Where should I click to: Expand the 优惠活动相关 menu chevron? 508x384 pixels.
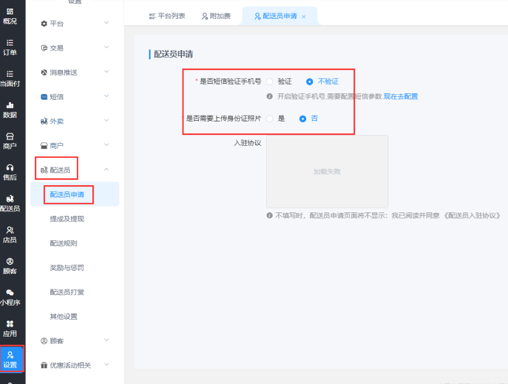tap(107, 365)
